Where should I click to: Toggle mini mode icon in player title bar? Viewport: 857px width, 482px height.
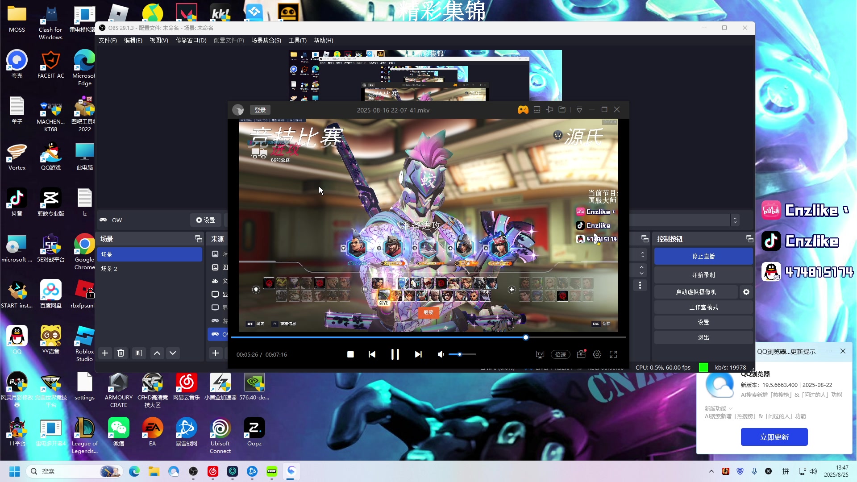click(x=537, y=110)
